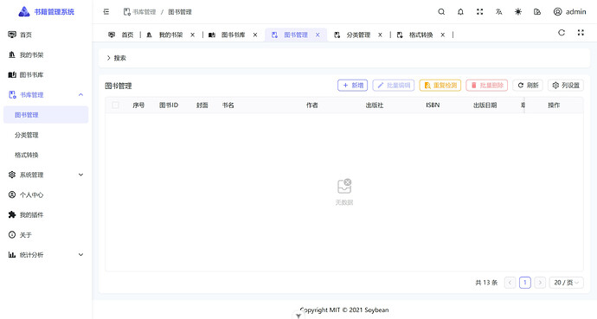
Task: Go to previous page arrow
Action: point(510,283)
